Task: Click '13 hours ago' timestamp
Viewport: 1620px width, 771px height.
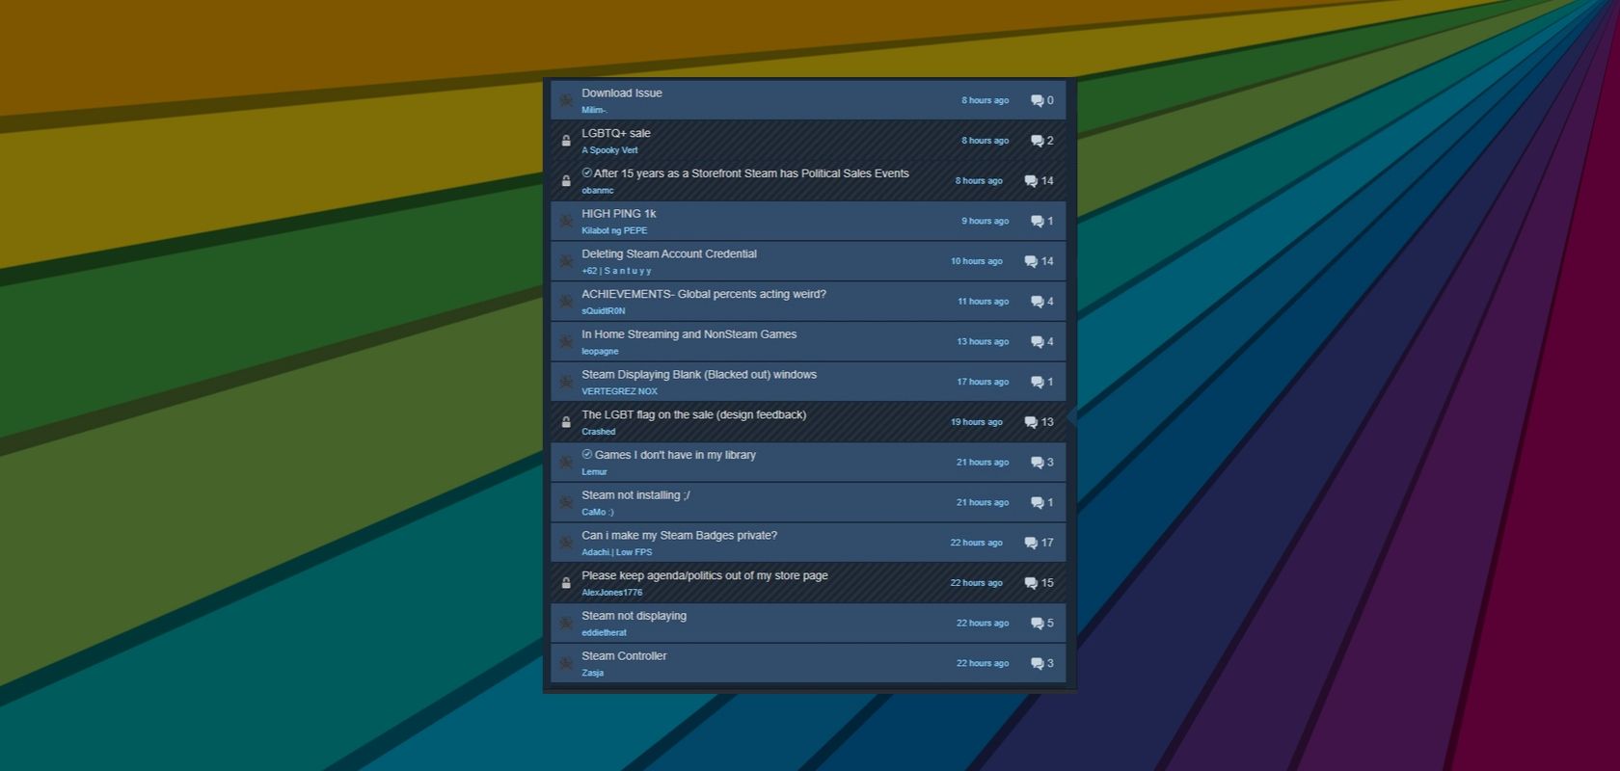Action: [x=983, y=342]
